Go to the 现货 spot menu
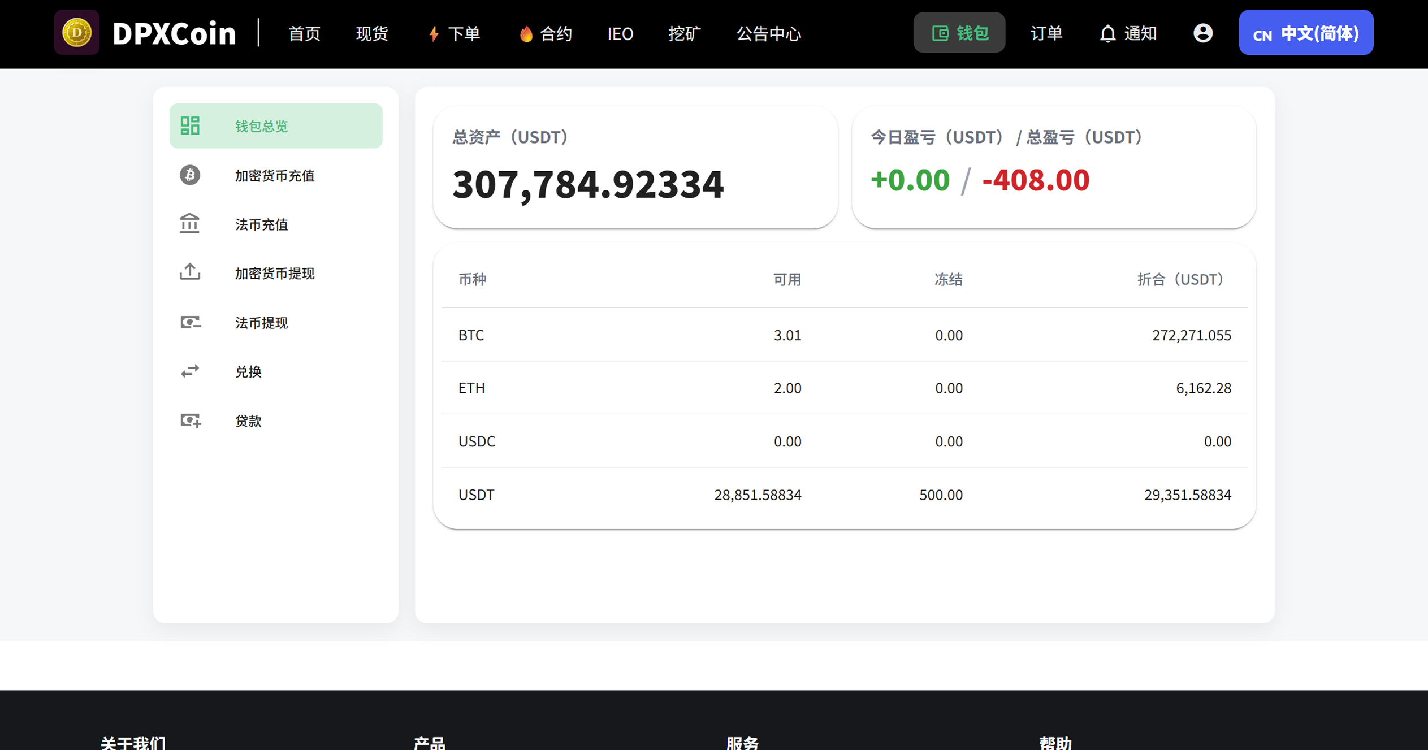The height and width of the screenshot is (750, 1428). click(372, 33)
